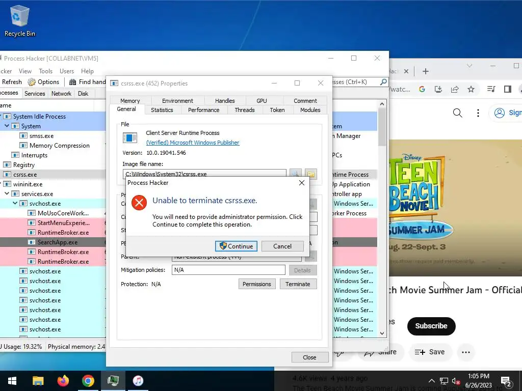
Task: Click the Terminate button in Properties
Action: point(298,284)
